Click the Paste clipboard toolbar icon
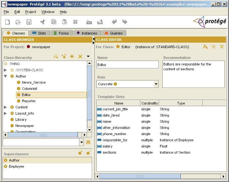 [x=64, y=22]
